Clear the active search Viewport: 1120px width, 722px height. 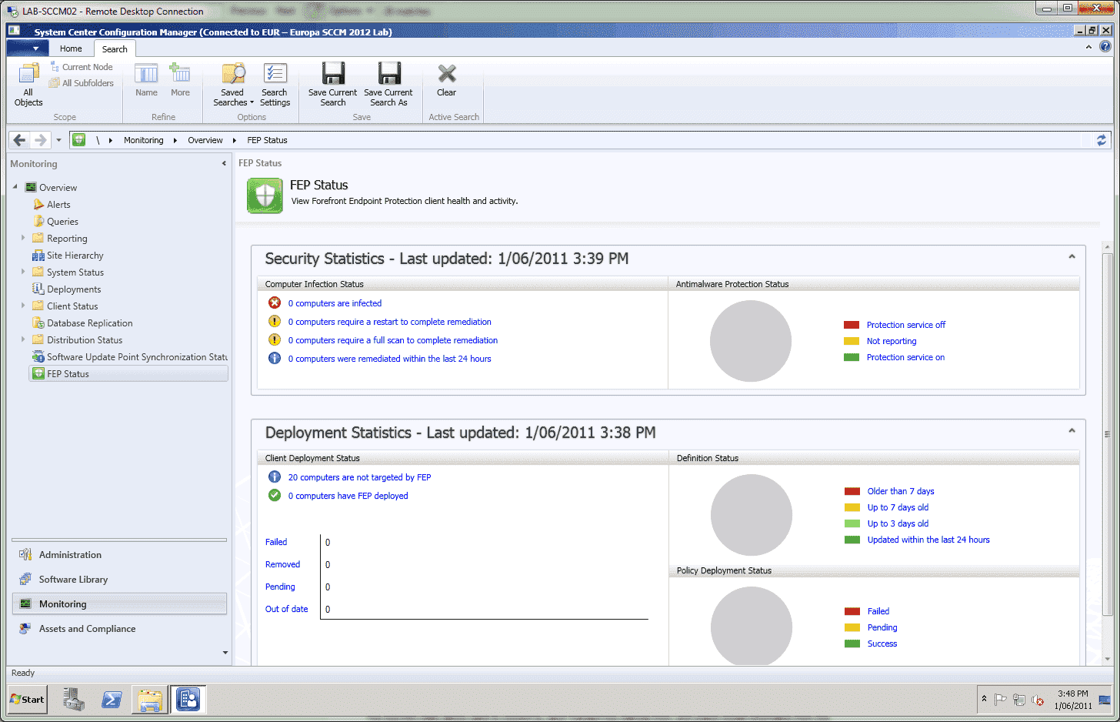[x=446, y=80]
